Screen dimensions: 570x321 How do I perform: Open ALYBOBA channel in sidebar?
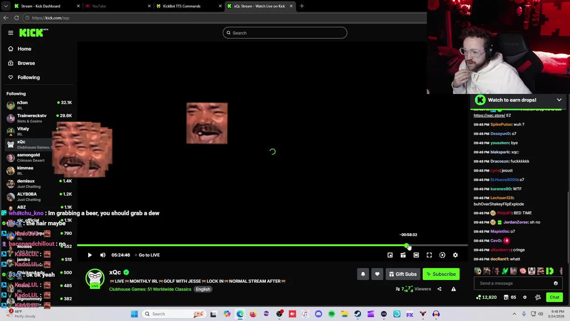pyautogui.click(x=39, y=197)
